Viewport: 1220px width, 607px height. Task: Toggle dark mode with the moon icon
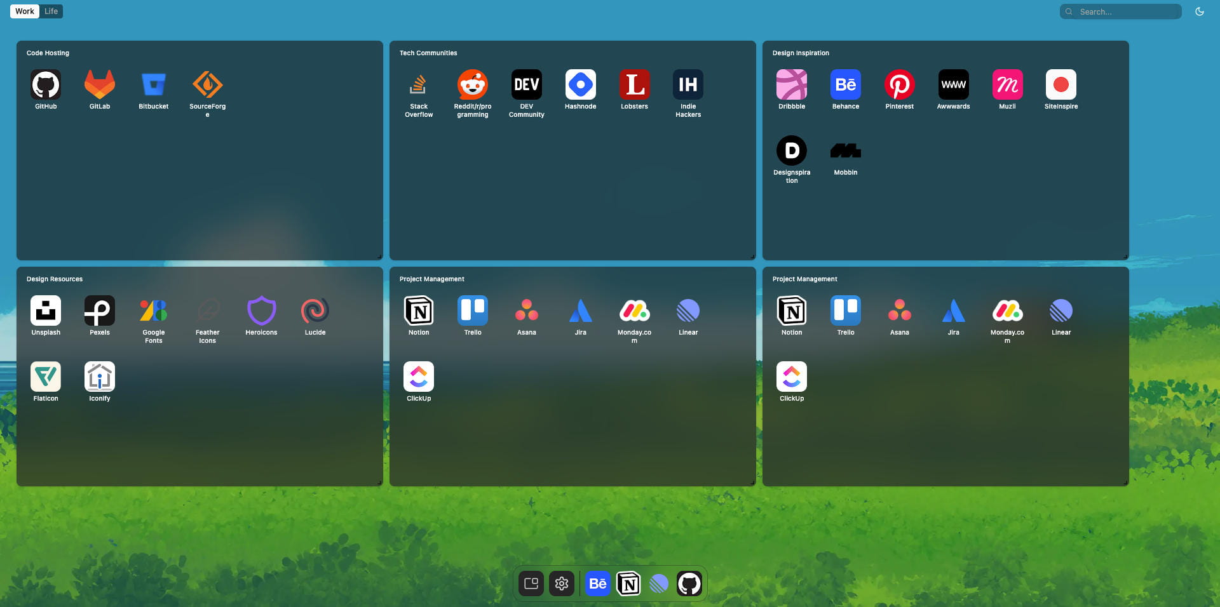tap(1199, 11)
